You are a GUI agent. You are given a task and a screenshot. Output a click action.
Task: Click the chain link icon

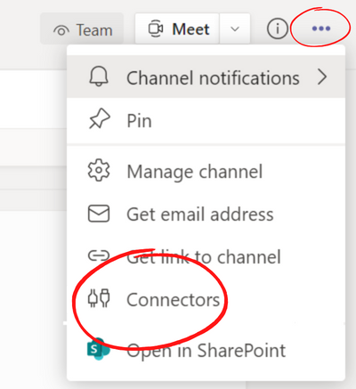pos(99,255)
